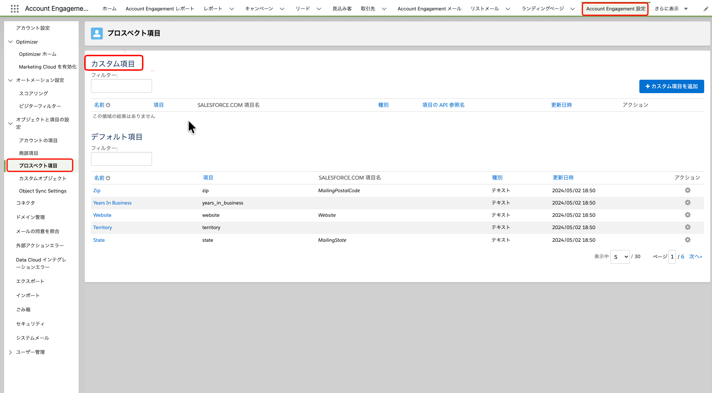
Task: Click the pencil edit navigation icon
Action: [706, 9]
